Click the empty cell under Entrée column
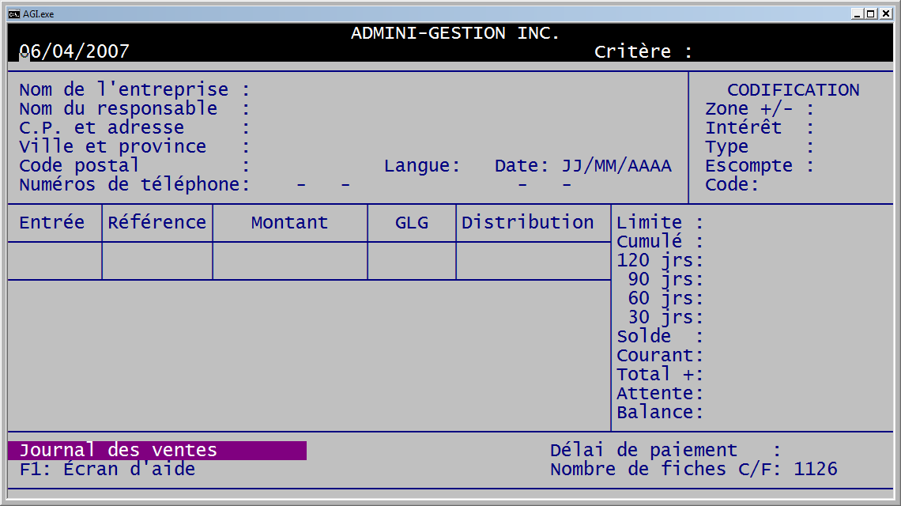 point(55,261)
